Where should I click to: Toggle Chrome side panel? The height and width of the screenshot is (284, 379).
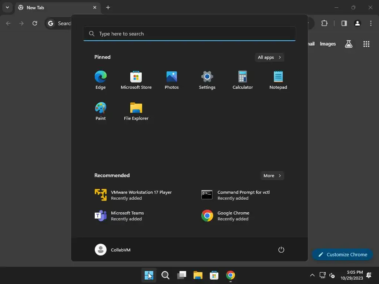[344, 23]
